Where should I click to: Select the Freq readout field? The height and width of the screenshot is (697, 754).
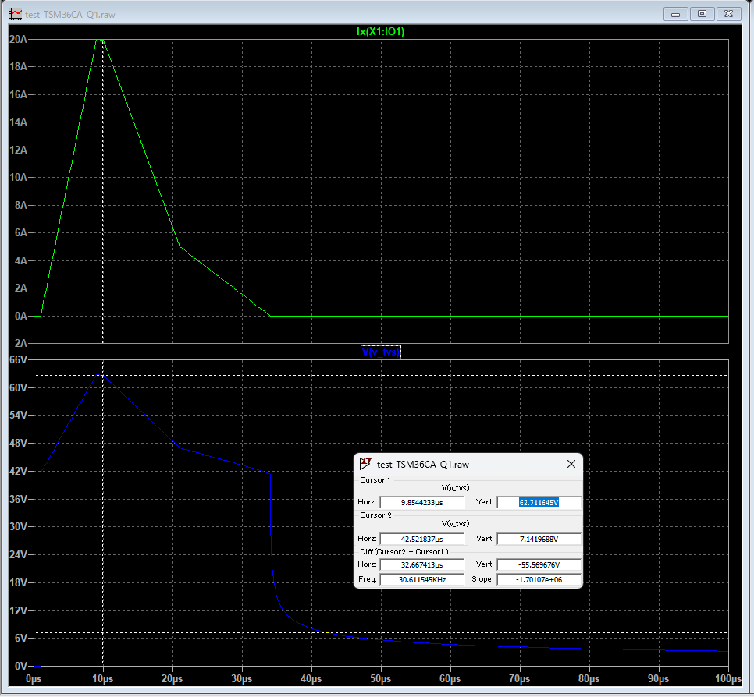click(x=421, y=580)
